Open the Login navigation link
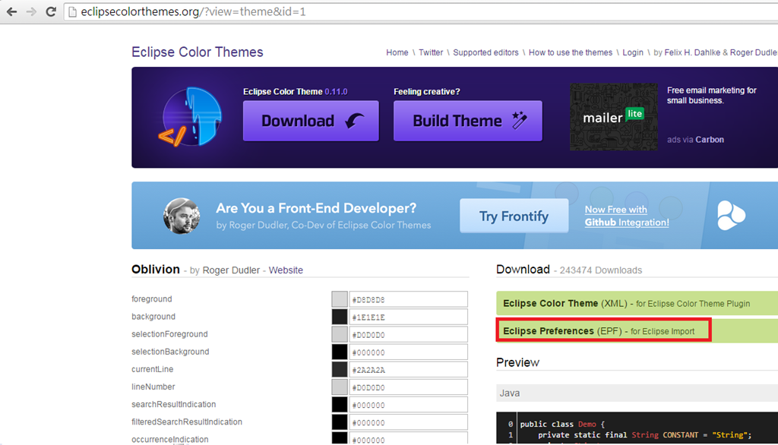This screenshot has height=445, width=778. click(x=633, y=52)
